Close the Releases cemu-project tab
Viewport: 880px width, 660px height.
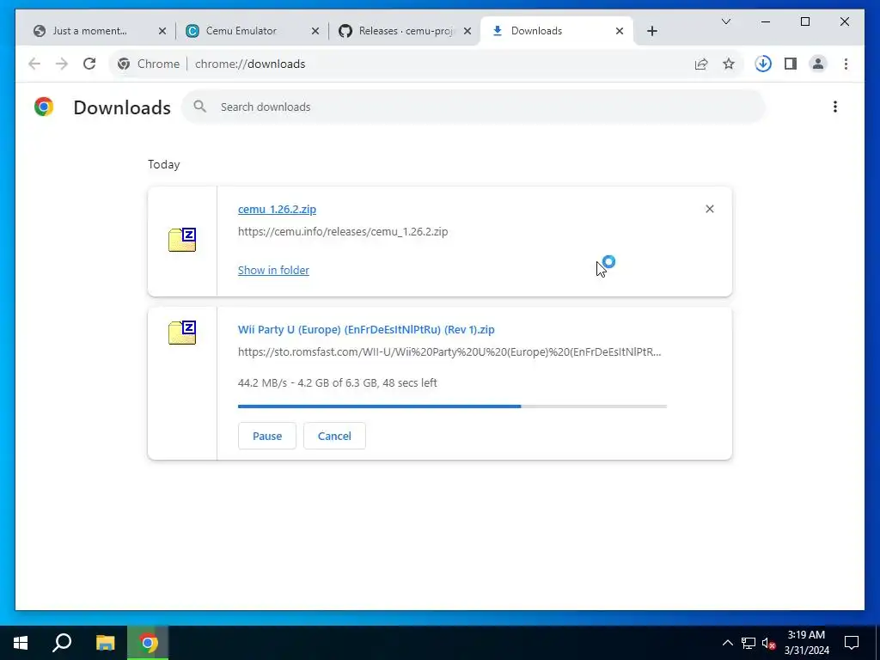467,31
